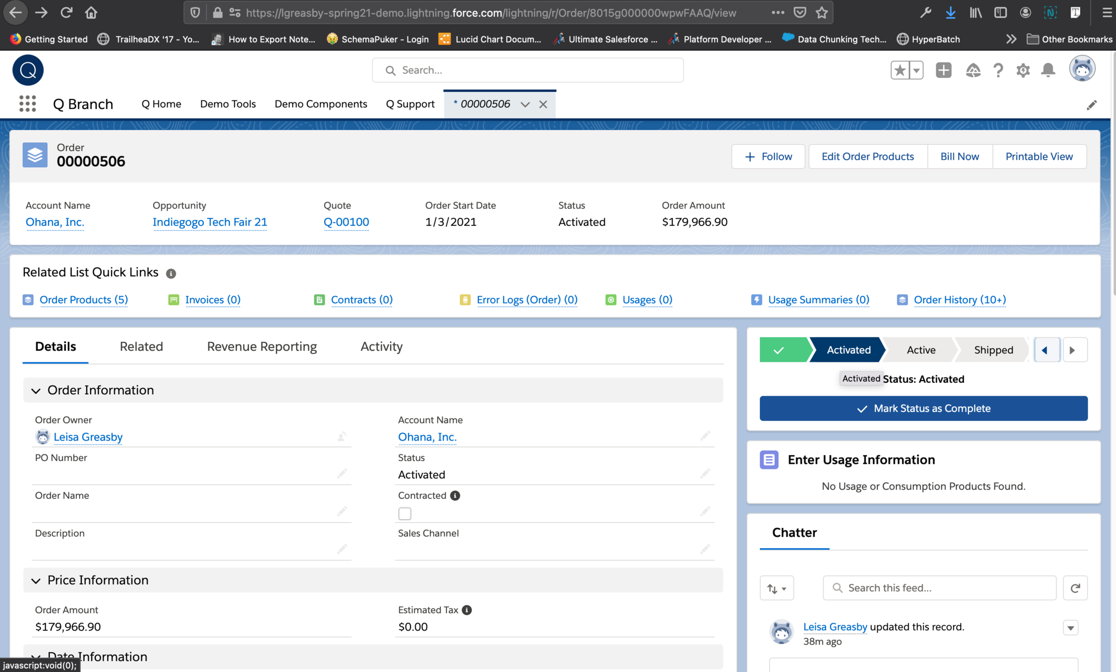Open the Order Products (5) quick link
The height and width of the screenshot is (672, 1116).
[x=84, y=300]
